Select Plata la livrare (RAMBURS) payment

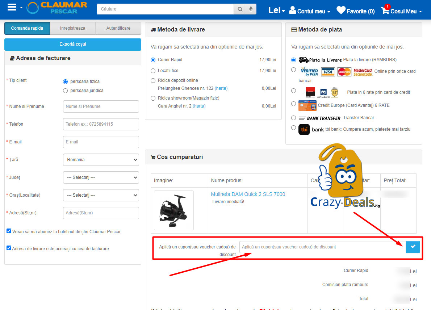[x=294, y=60]
